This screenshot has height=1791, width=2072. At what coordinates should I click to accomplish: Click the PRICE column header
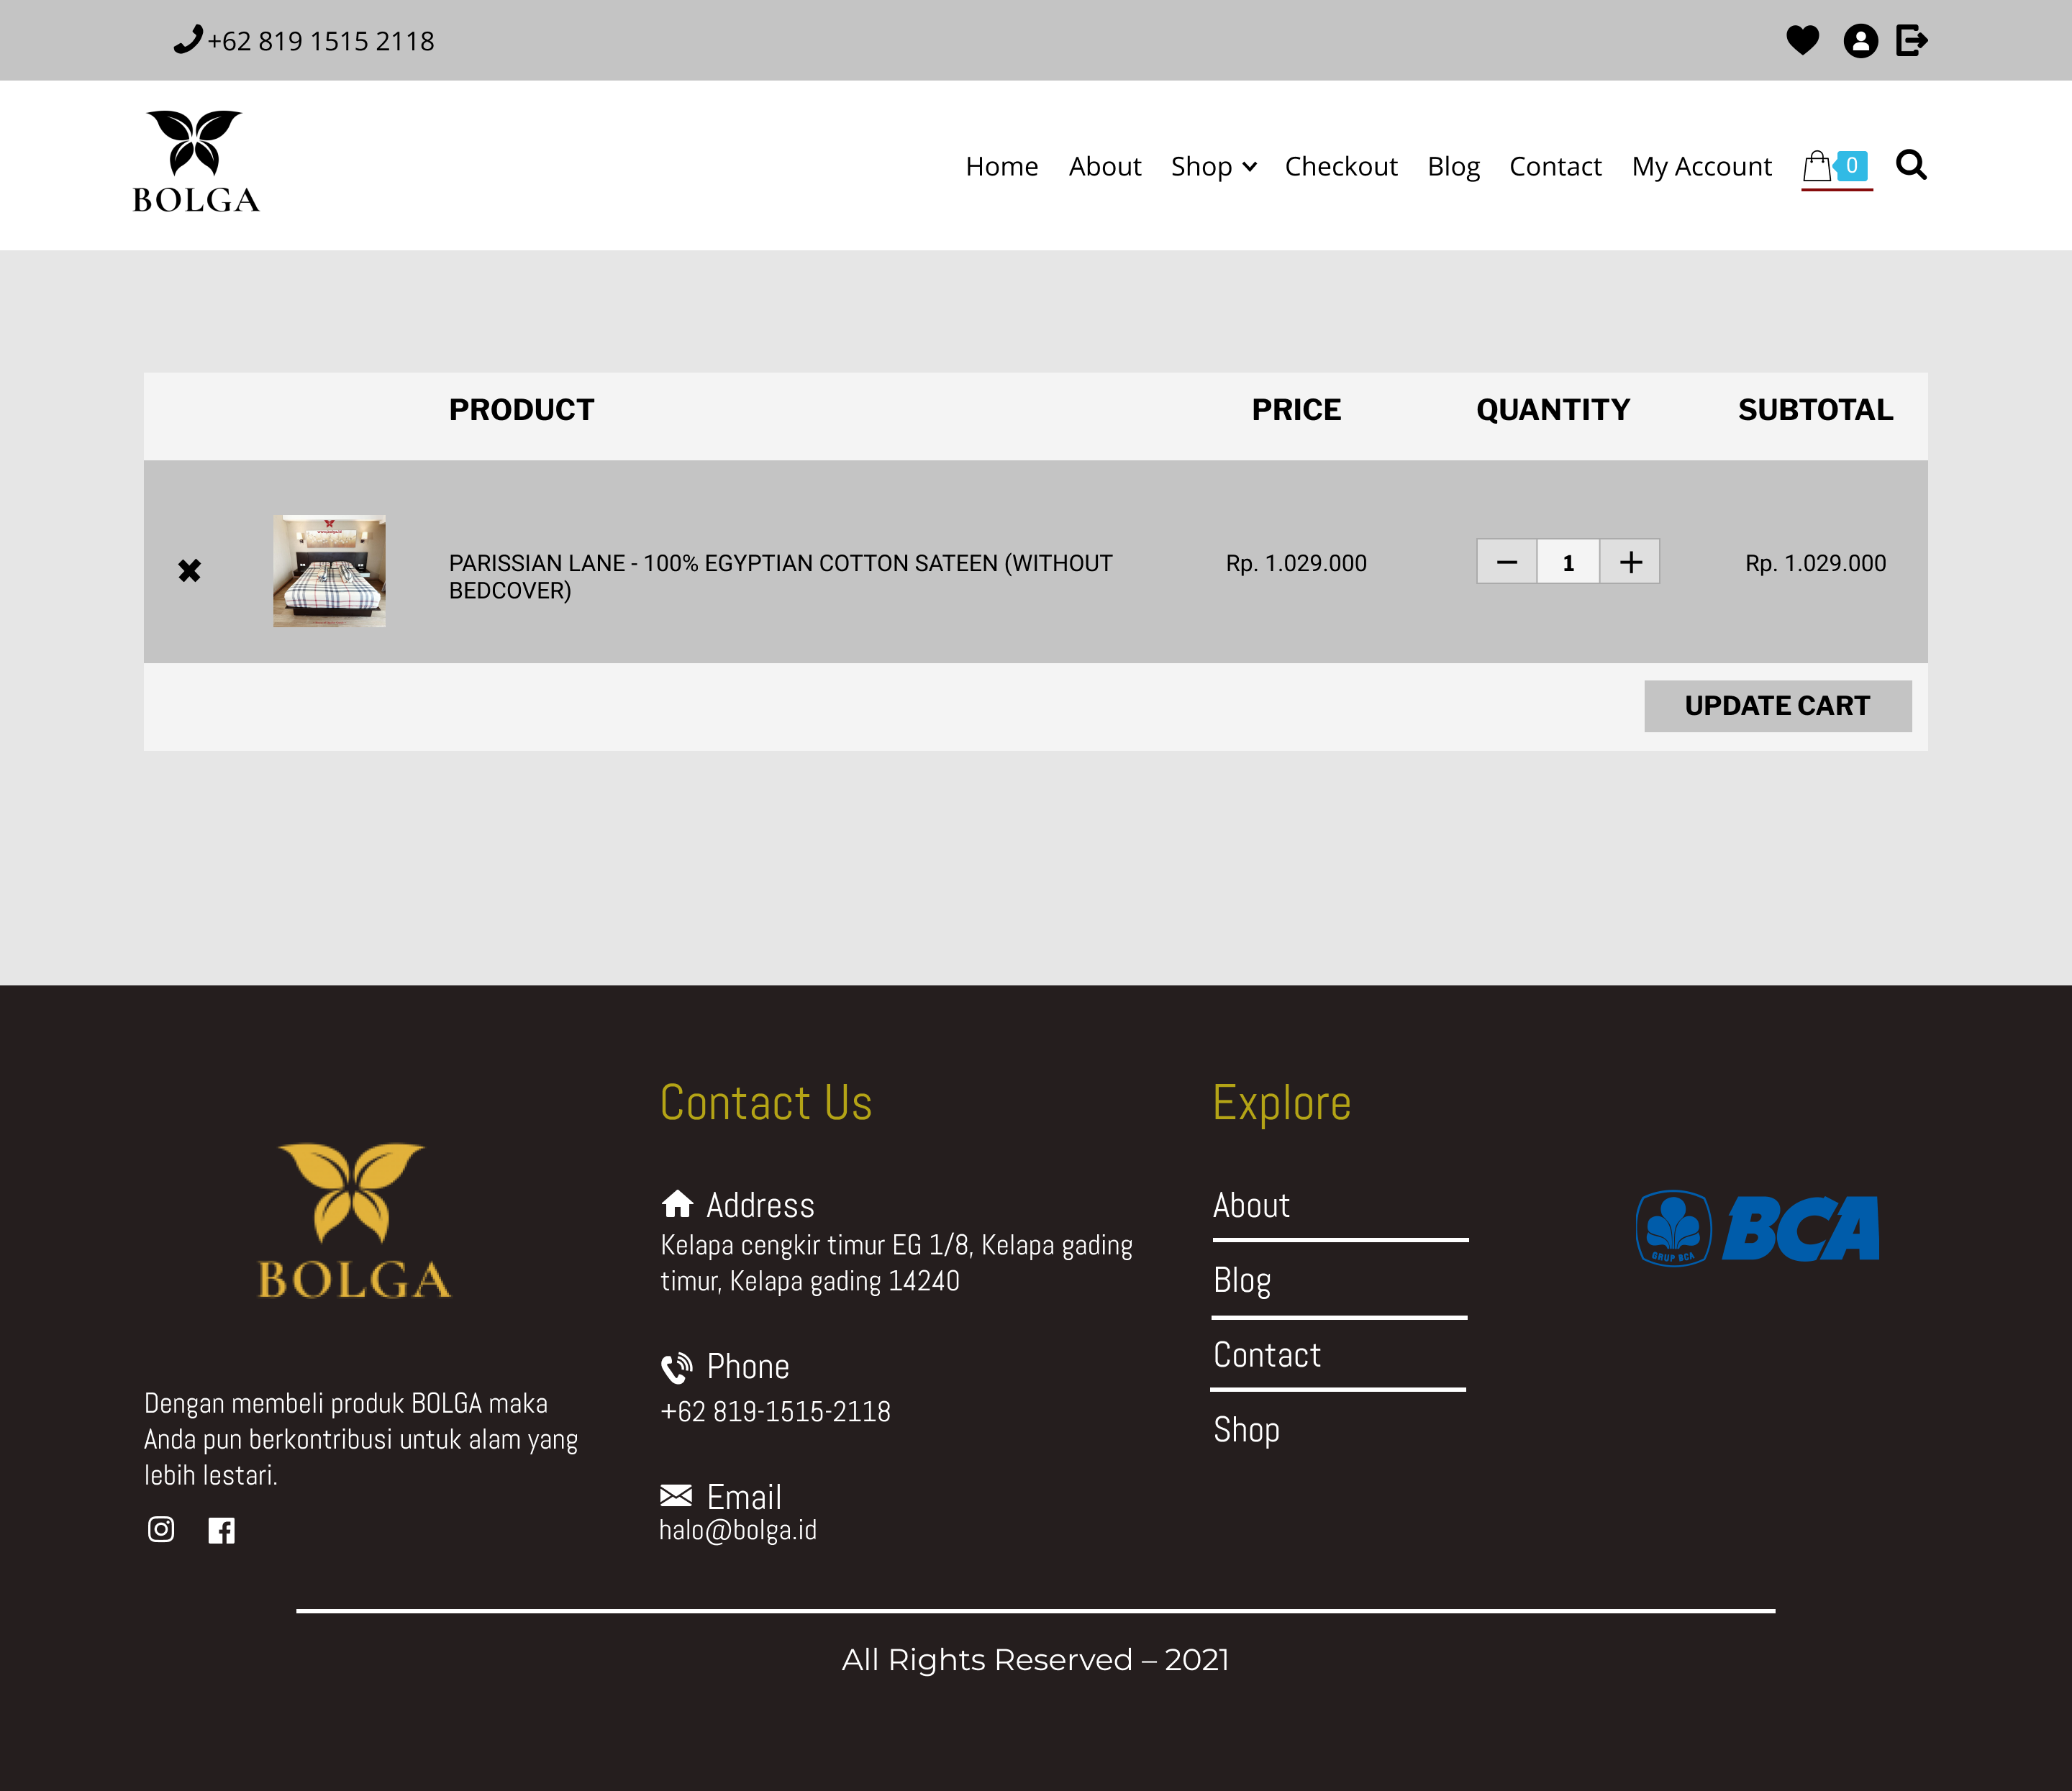pyautogui.click(x=1296, y=410)
